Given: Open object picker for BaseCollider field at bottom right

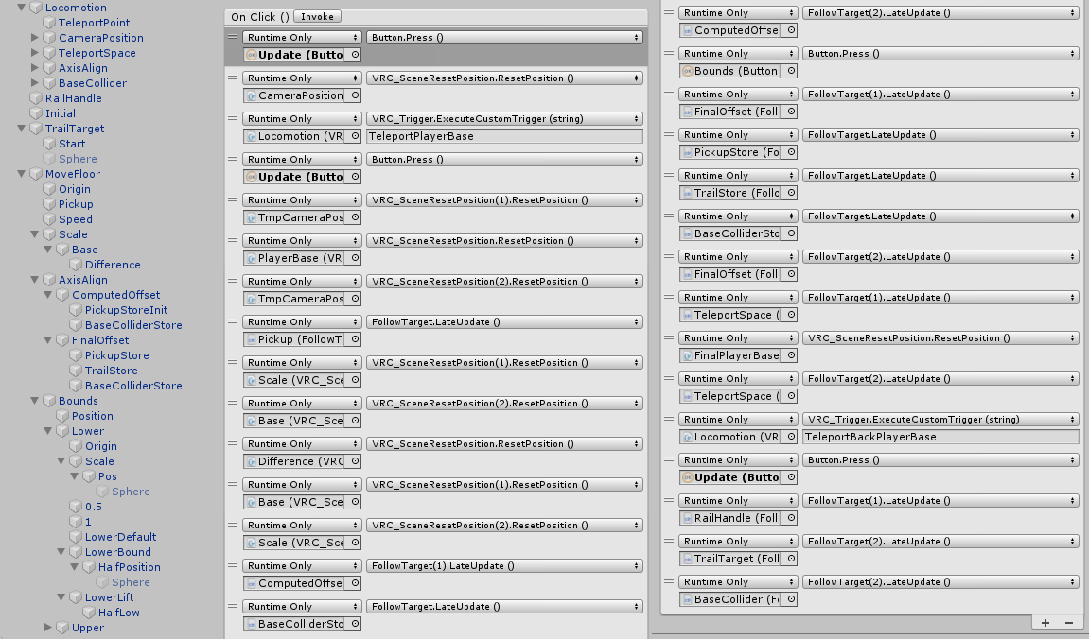Looking at the screenshot, I should (790, 599).
